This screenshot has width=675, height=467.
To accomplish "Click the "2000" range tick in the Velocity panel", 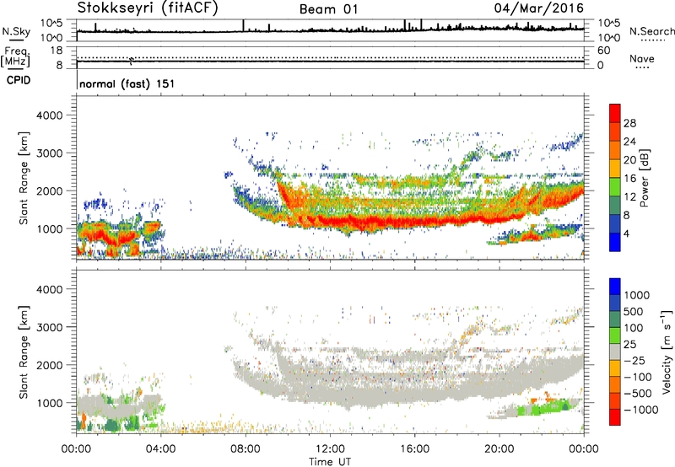I will [x=50, y=365].
